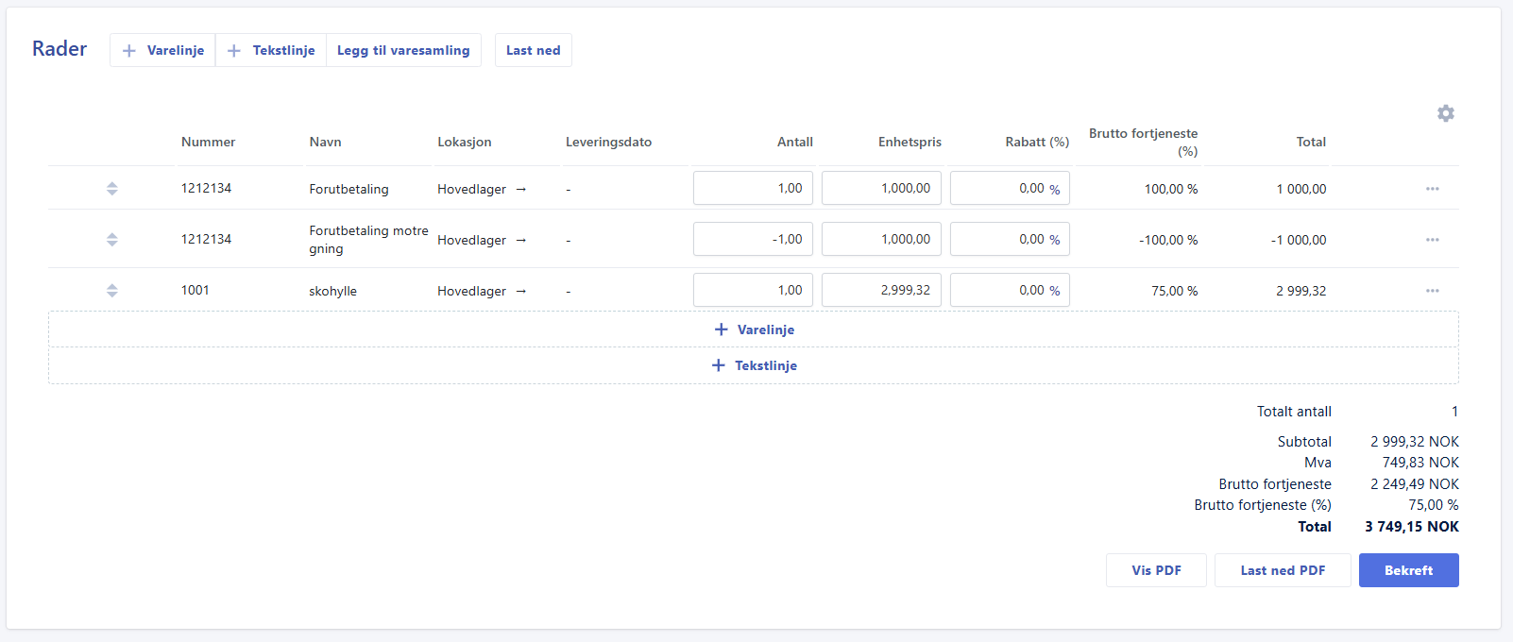Click reorder handle on first Forutbetaling row
Image resolution: width=1513 pixels, height=642 pixels.
click(112, 189)
